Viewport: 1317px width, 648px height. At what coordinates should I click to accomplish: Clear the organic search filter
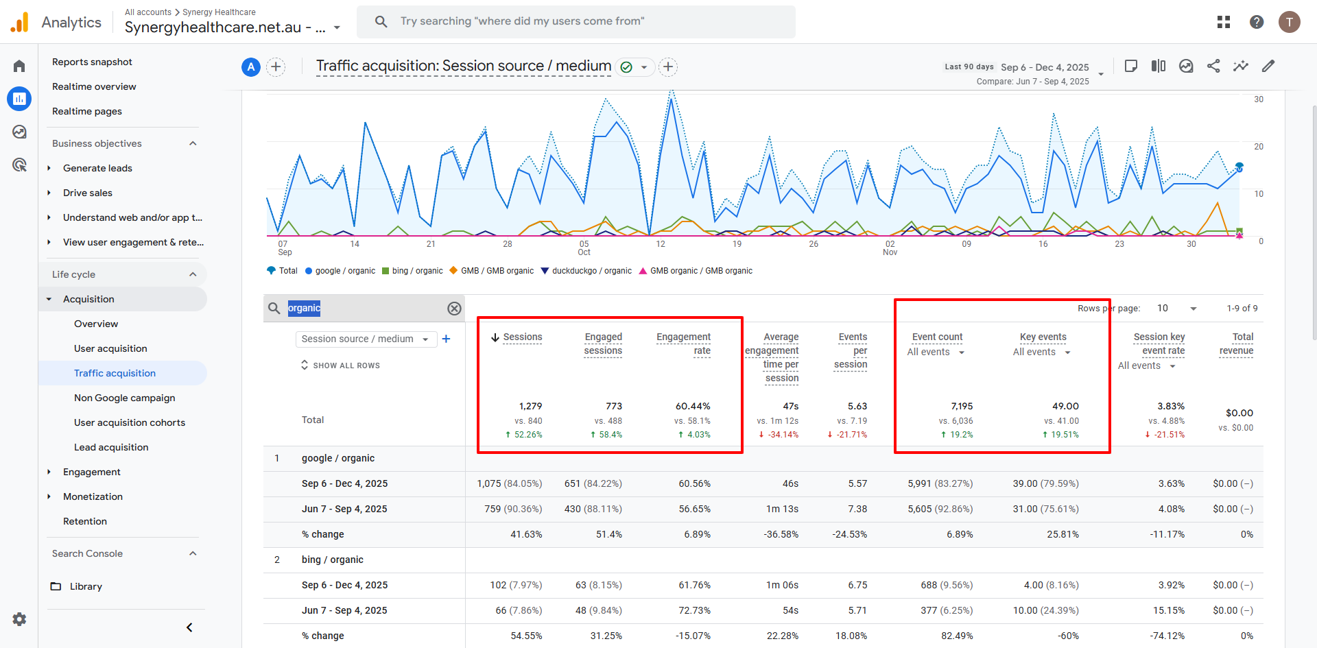[454, 309]
